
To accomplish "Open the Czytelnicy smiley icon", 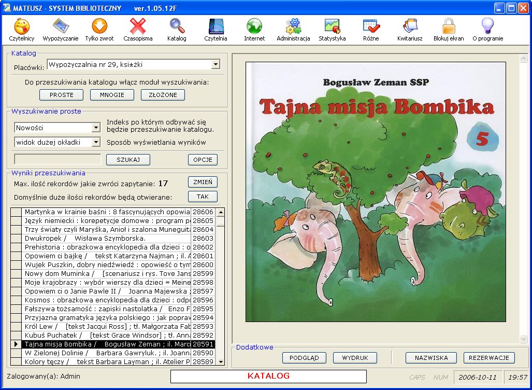I will click(22, 27).
